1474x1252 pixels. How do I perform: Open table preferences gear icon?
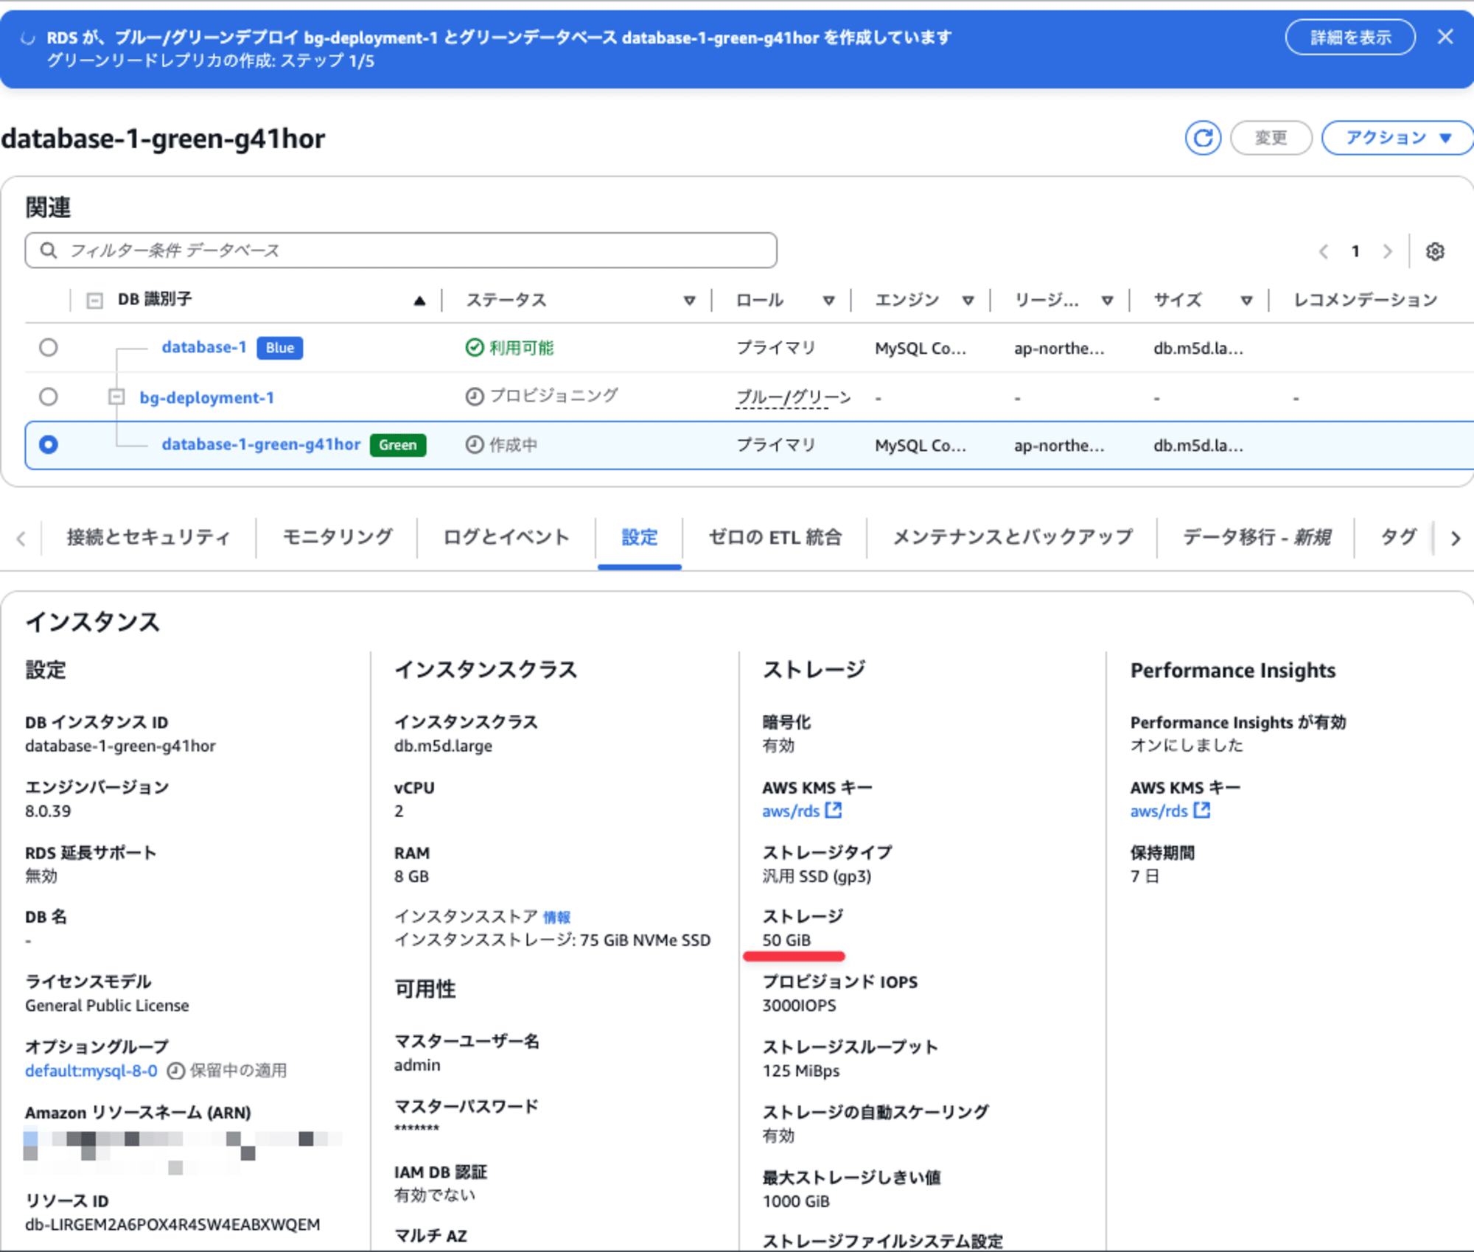point(1435,251)
